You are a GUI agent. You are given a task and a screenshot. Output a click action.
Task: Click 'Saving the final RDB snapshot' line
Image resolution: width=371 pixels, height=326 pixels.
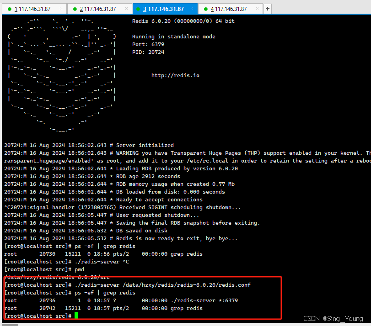coord(132,223)
